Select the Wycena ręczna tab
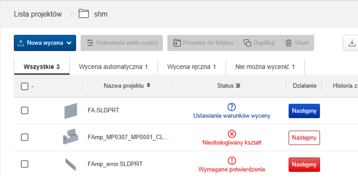 click(191, 67)
